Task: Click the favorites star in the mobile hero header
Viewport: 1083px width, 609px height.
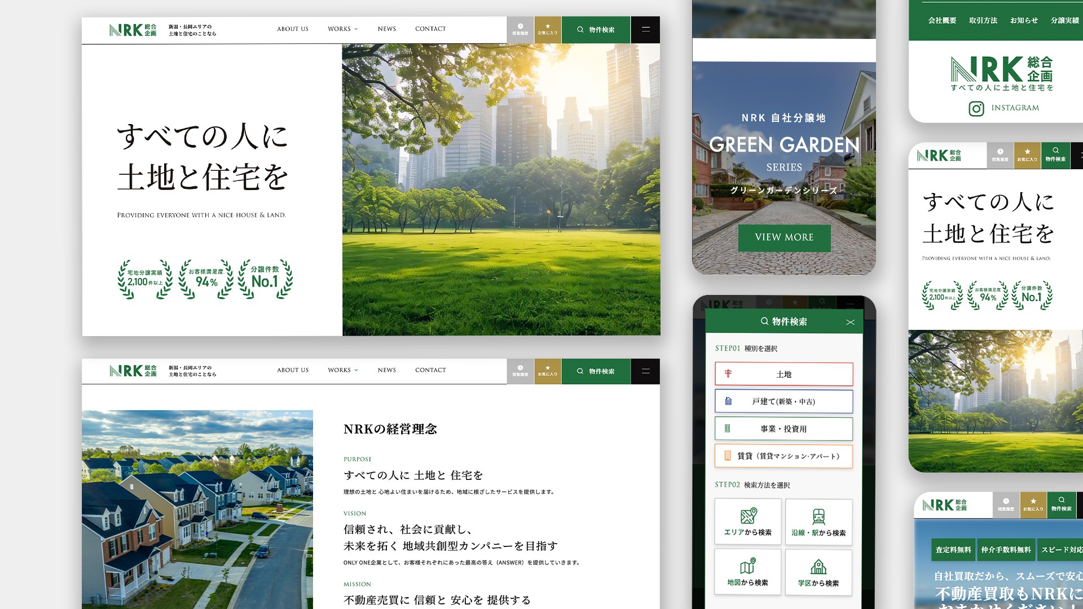Action: pyautogui.click(x=1027, y=152)
